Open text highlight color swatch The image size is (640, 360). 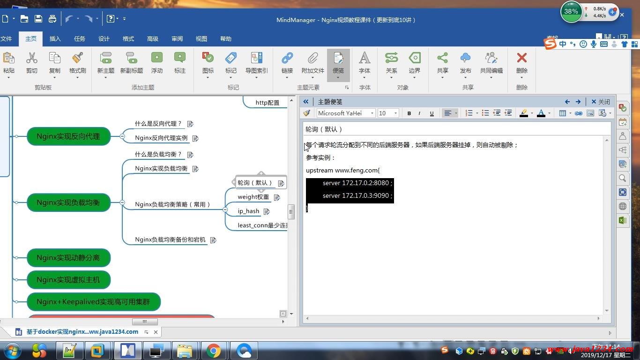(x=524, y=113)
